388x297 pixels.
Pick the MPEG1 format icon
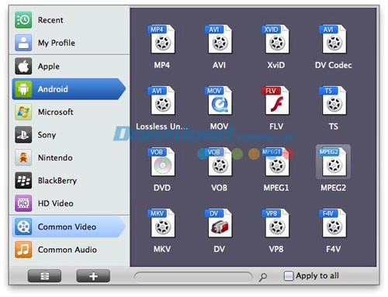[276, 162]
